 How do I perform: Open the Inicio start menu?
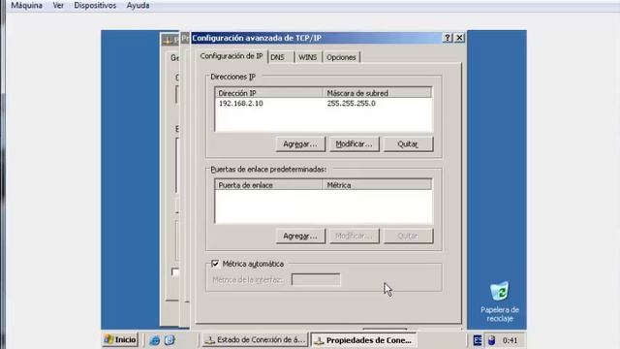[x=120, y=339]
